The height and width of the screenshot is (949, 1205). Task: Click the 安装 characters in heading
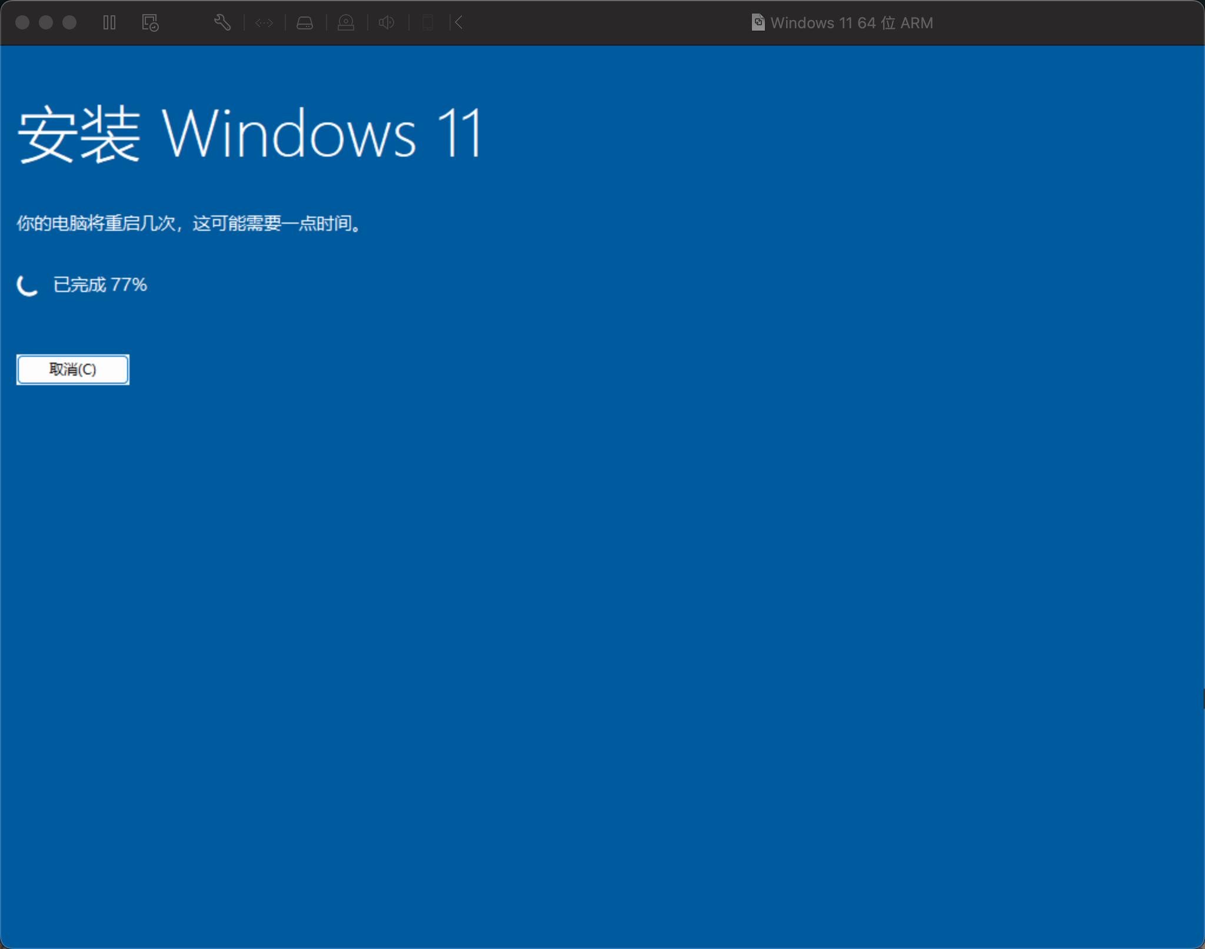tap(79, 134)
